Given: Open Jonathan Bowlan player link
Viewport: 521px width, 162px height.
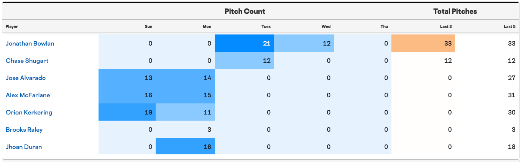Looking at the screenshot, I should 30,43.
